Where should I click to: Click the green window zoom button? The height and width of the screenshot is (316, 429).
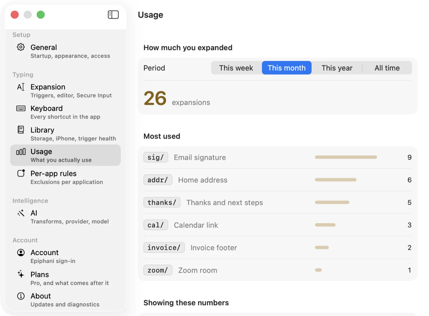click(41, 15)
